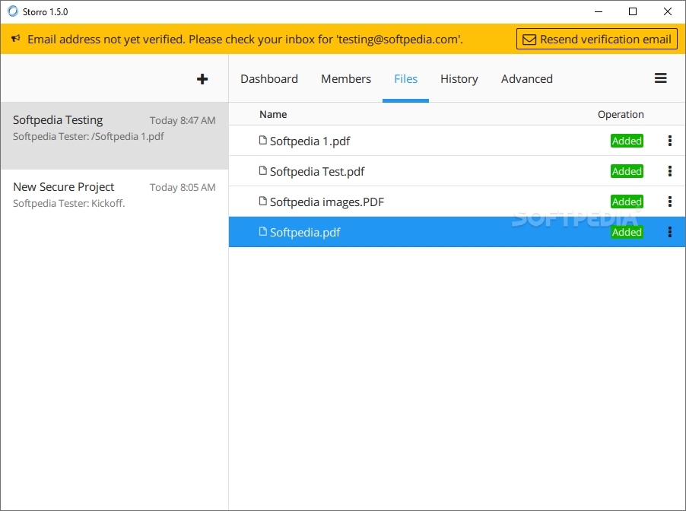Click the 'Today 8:05 AM' timestamp

tap(183, 187)
